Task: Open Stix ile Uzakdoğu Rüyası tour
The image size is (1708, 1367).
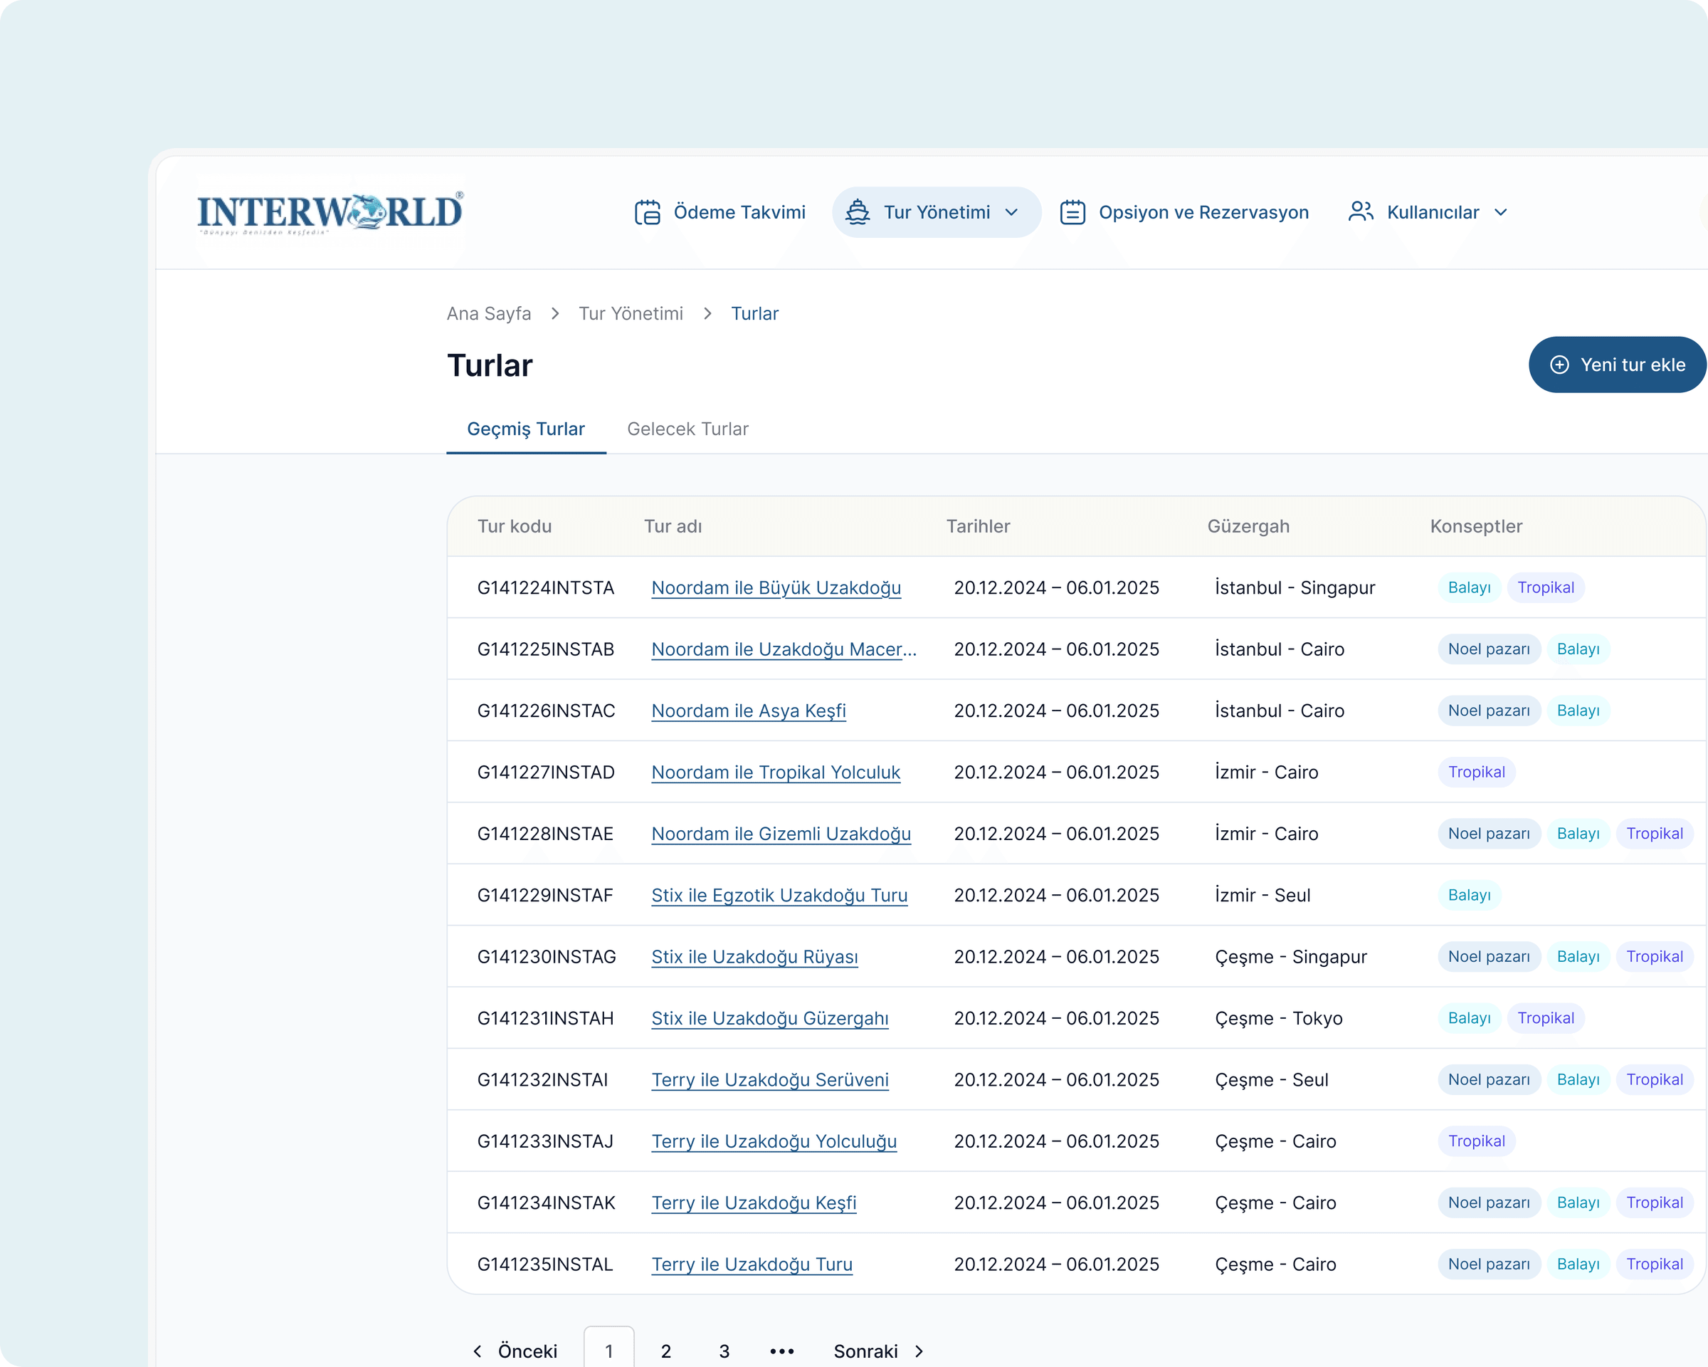Action: tap(754, 958)
